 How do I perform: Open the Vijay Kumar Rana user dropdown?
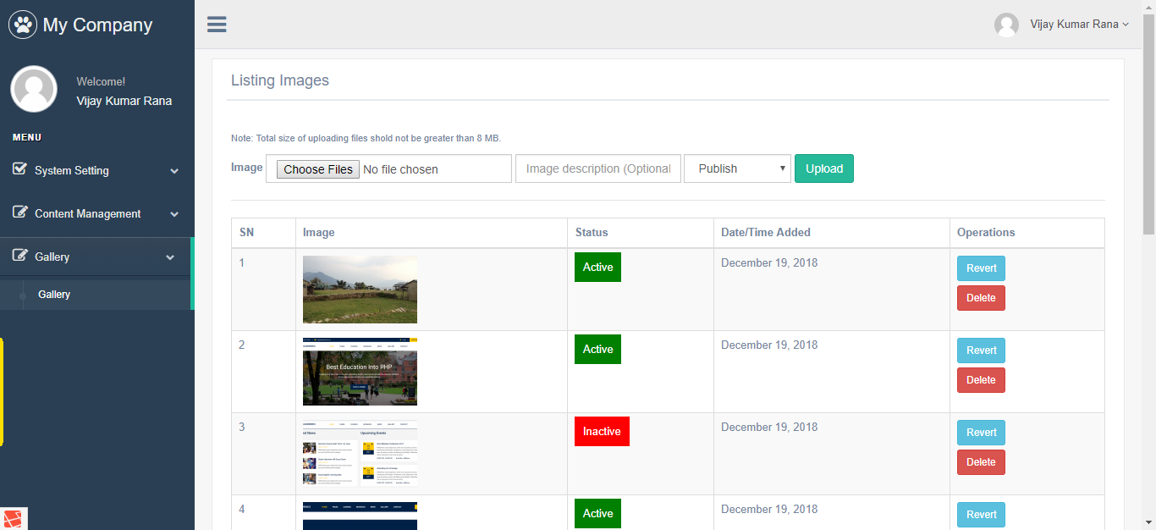[x=1079, y=25]
